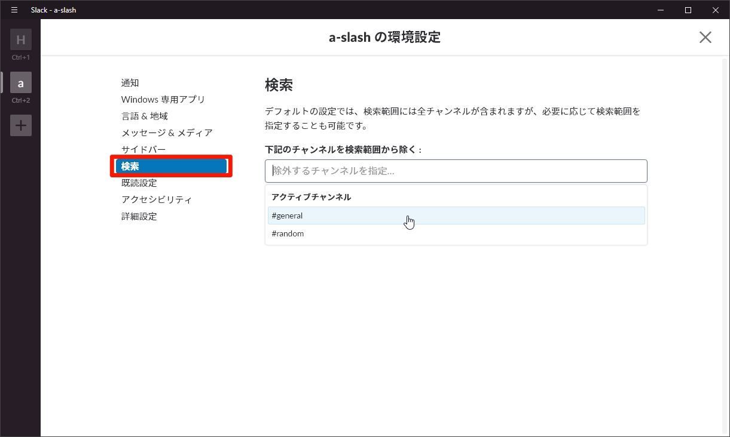Add a new workspace with plus icon

click(x=21, y=125)
